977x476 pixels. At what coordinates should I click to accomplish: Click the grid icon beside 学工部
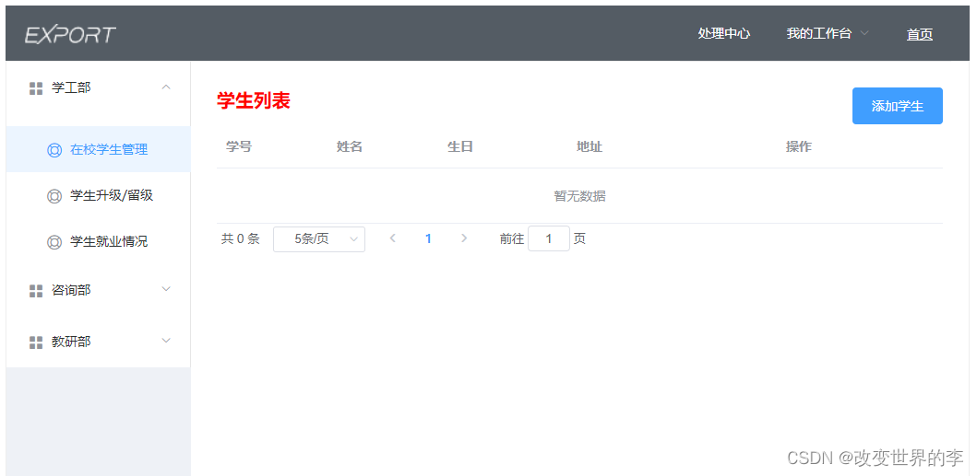[36, 88]
